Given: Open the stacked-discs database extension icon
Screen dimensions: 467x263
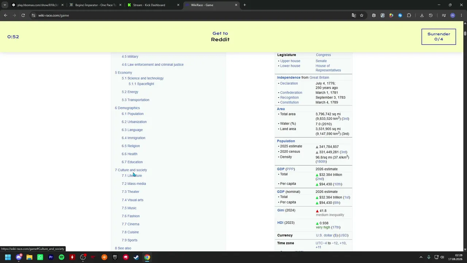Looking at the screenshot, I should pos(374,15).
